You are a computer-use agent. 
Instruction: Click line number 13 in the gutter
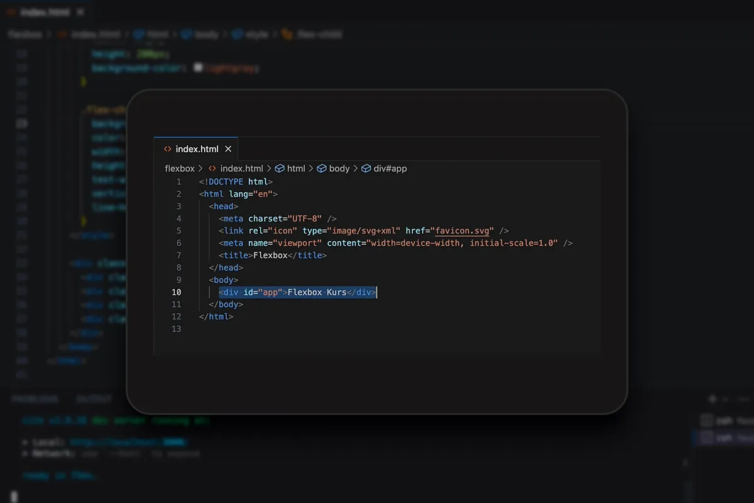click(176, 329)
